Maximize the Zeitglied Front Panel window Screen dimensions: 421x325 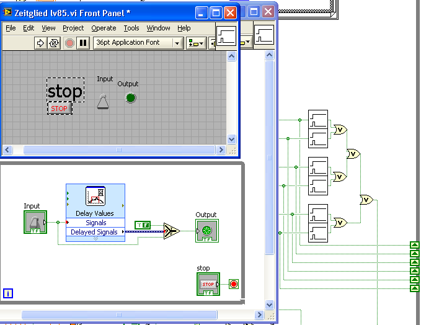point(216,12)
